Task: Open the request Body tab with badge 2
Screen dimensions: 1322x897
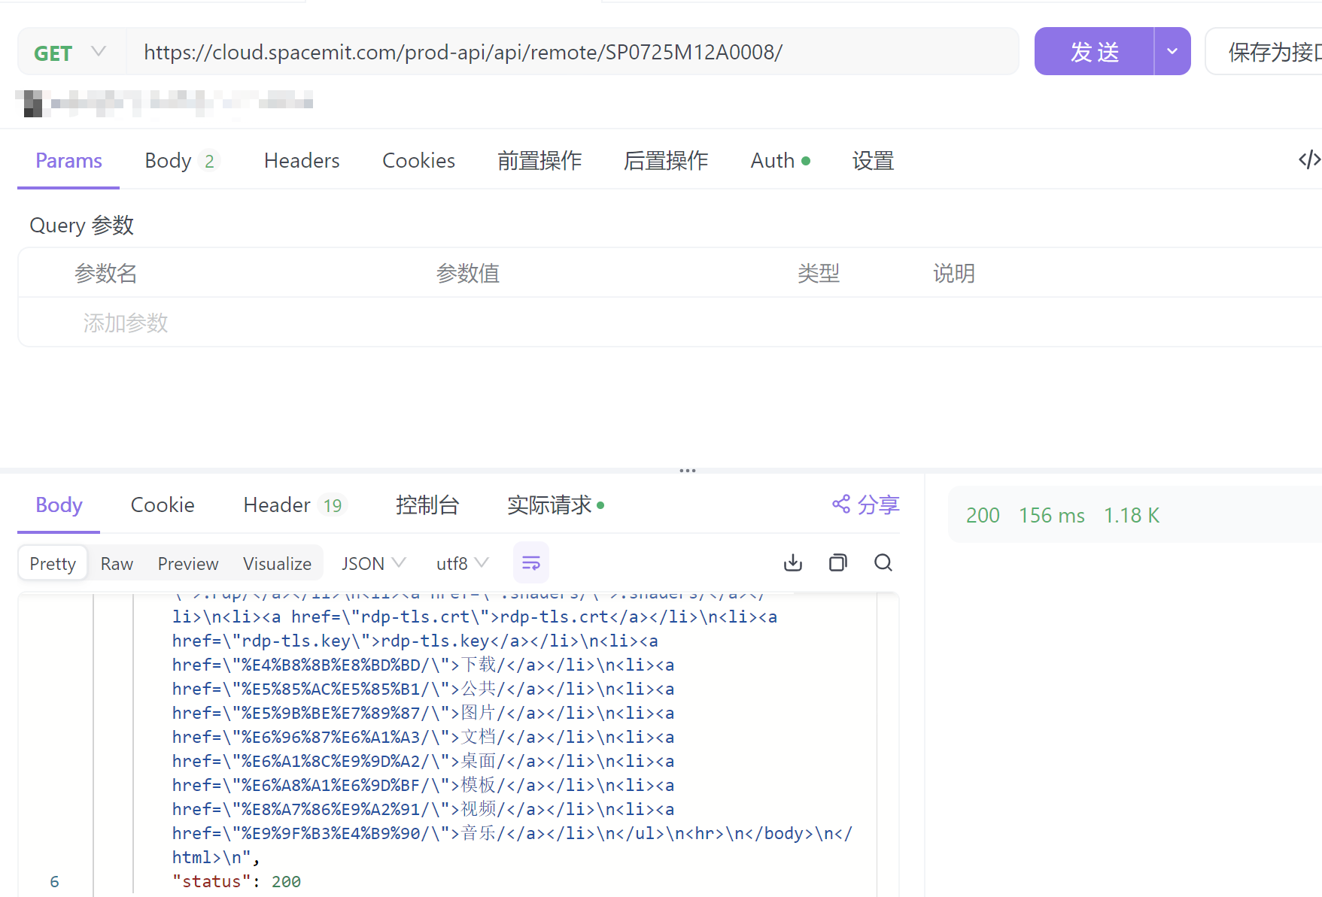Action: click(181, 161)
